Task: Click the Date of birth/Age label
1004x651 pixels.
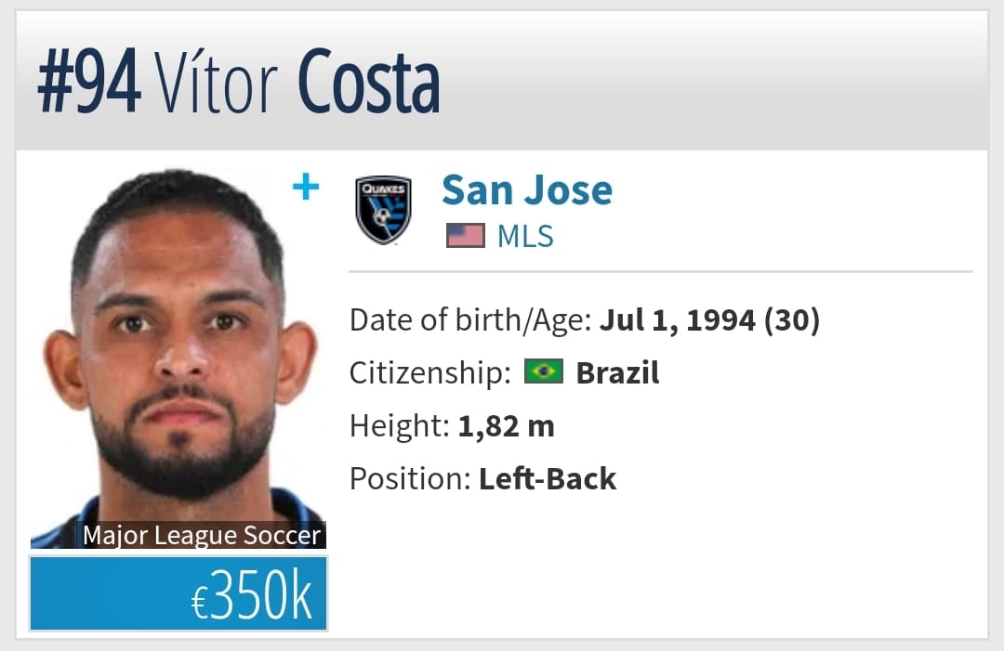Action: pos(470,319)
